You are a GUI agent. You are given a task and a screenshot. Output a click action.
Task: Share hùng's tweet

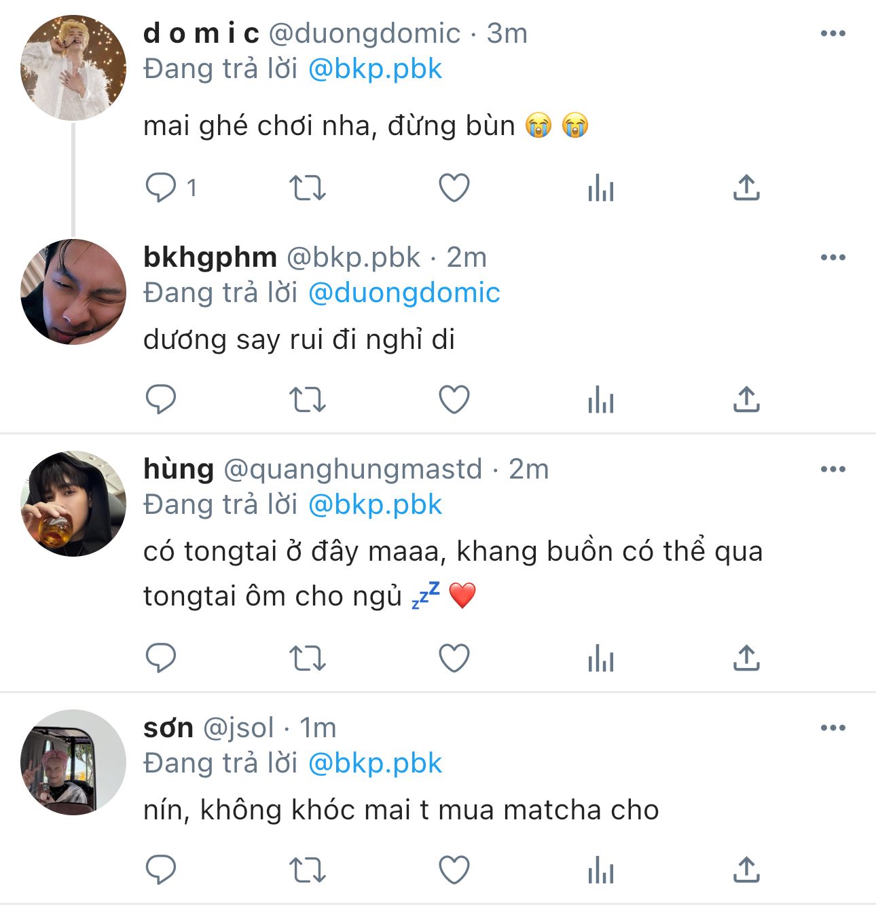click(746, 658)
